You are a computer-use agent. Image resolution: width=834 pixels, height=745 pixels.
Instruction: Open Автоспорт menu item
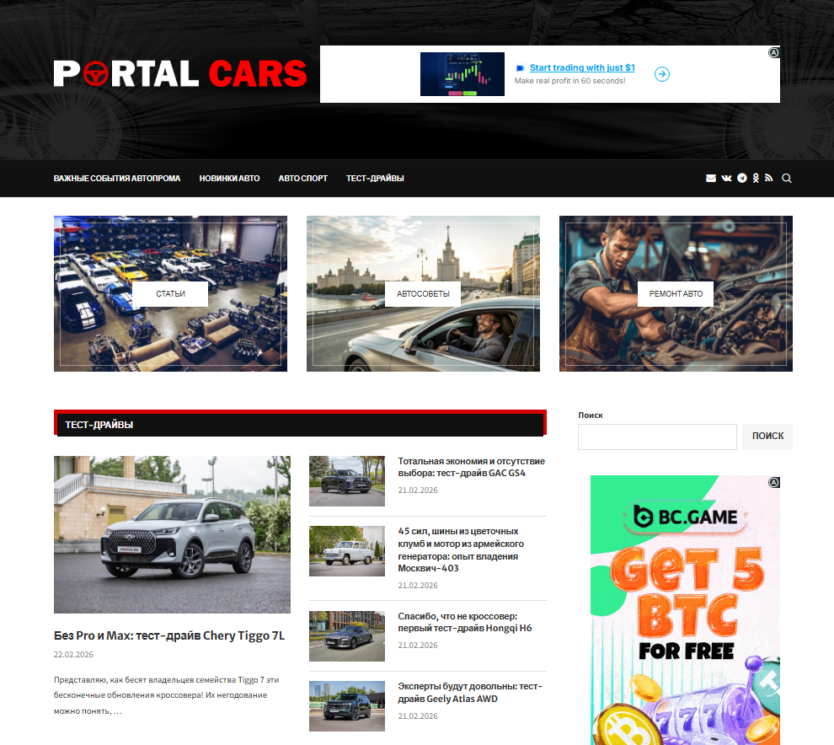[302, 179]
